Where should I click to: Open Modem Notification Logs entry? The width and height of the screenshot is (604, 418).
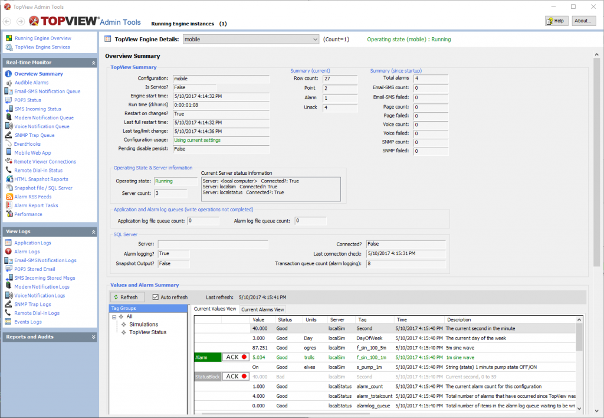(42, 286)
